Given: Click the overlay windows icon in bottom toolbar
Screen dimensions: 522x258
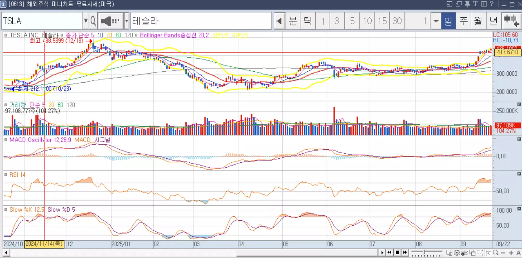Looking at the screenshot, I should (x=473, y=253).
